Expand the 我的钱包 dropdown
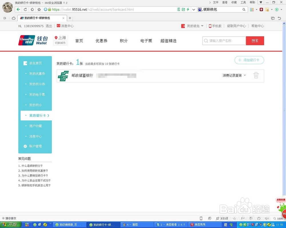The image size is (286, 228). pyautogui.click(x=202, y=26)
